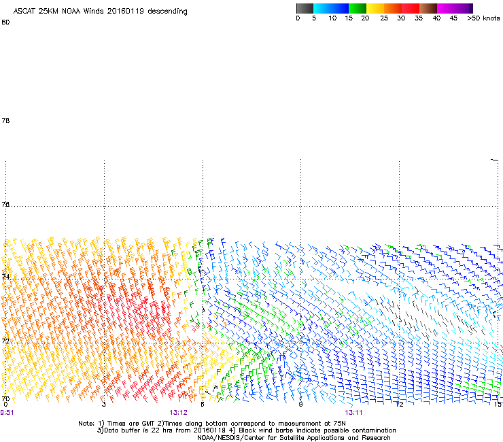503x442 pixels.
Task: Click the 78 latitude axis label
Action: pos(5,120)
